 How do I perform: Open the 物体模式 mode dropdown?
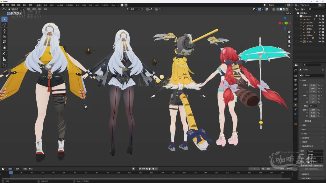[x=16, y=9]
